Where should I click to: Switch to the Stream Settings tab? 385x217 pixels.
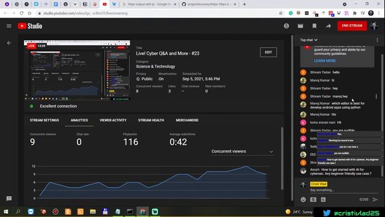click(45, 120)
